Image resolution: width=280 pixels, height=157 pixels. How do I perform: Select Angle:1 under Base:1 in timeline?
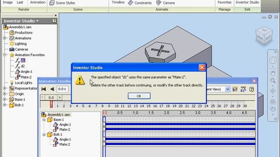[65, 125]
